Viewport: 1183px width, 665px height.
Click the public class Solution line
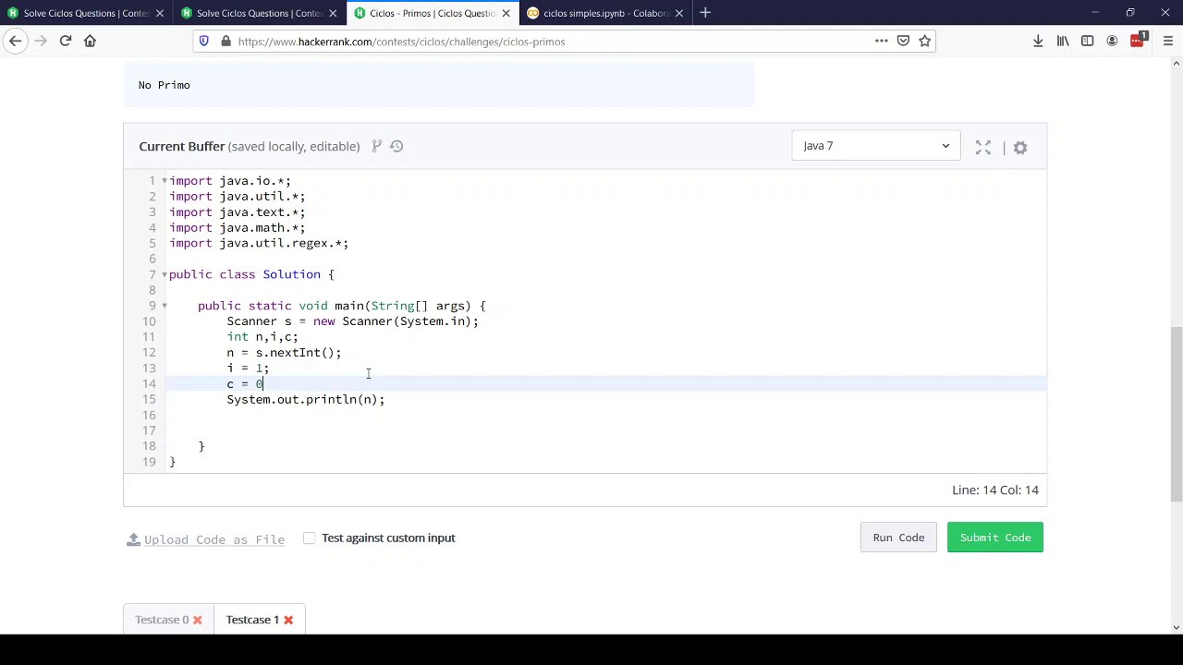tap(251, 274)
